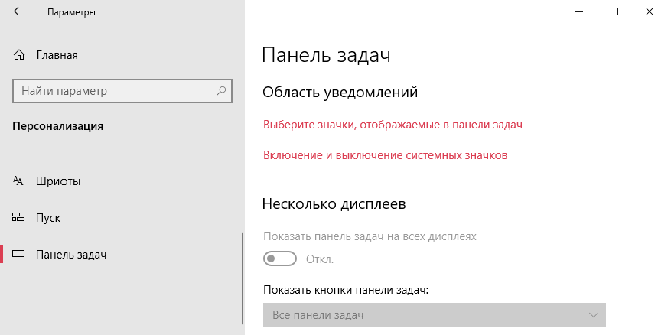Viewport: 658px width, 335px height.
Task: Click the Найти параметр search field
Action: click(115, 91)
